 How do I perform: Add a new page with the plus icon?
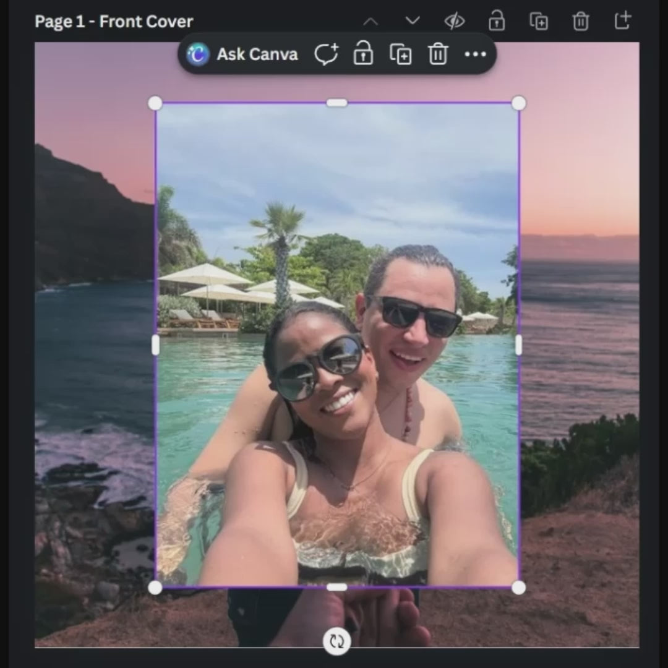pos(622,21)
